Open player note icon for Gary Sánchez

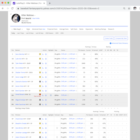tap(40, 54)
